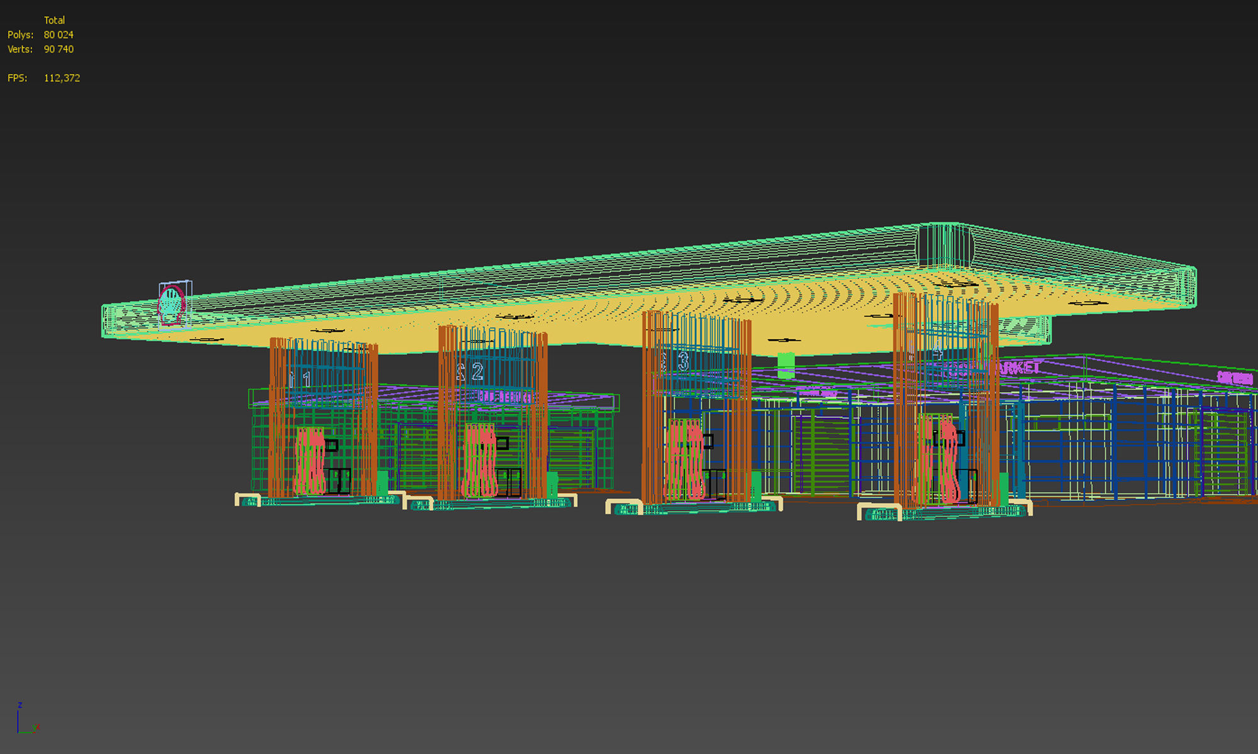Viewport: 1258px width, 754px height.
Task: Select the pink MARKET sign on the building
Action: click(x=1016, y=368)
